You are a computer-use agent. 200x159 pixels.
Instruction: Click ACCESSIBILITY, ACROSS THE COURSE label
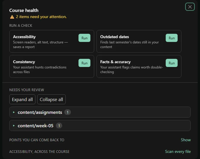click(39, 152)
